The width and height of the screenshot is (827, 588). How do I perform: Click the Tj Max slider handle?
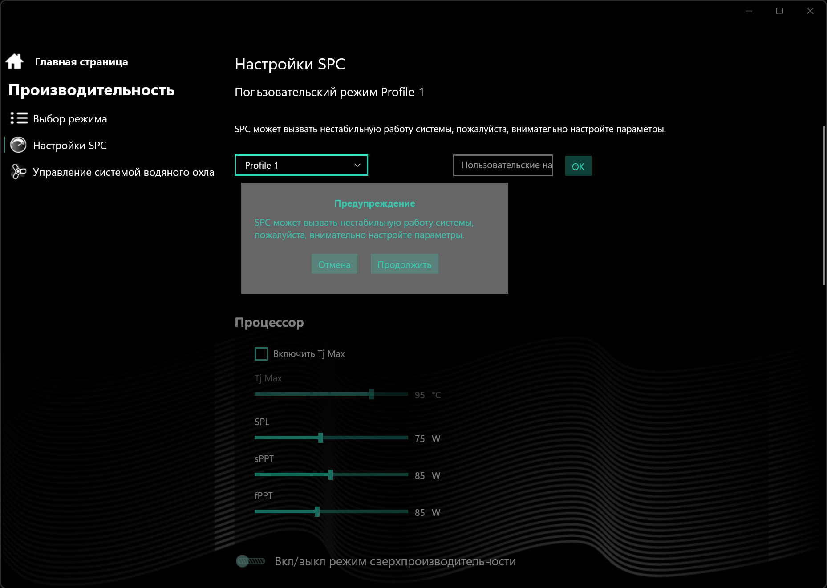coord(371,394)
